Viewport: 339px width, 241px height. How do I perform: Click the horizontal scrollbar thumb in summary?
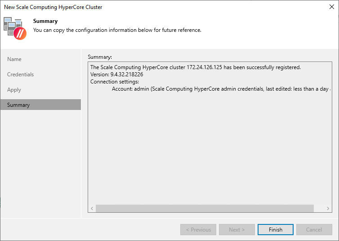205,209
